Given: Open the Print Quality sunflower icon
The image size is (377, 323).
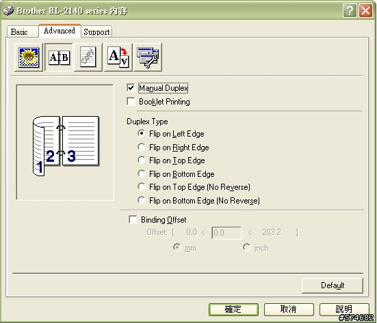Looking at the screenshot, I should pos(29,57).
